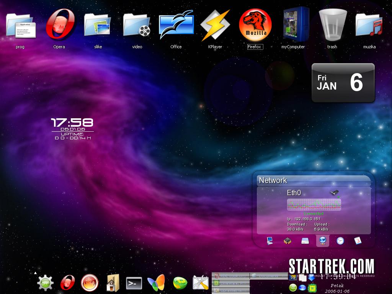Launch Firefox via the Mozilla icon

[x=255, y=25]
